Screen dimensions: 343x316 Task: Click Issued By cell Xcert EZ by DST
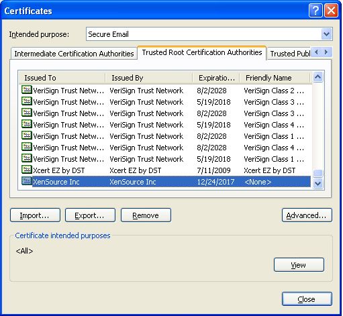click(x=136, y=170)
